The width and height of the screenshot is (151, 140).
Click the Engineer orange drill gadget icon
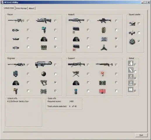(16, 91)
